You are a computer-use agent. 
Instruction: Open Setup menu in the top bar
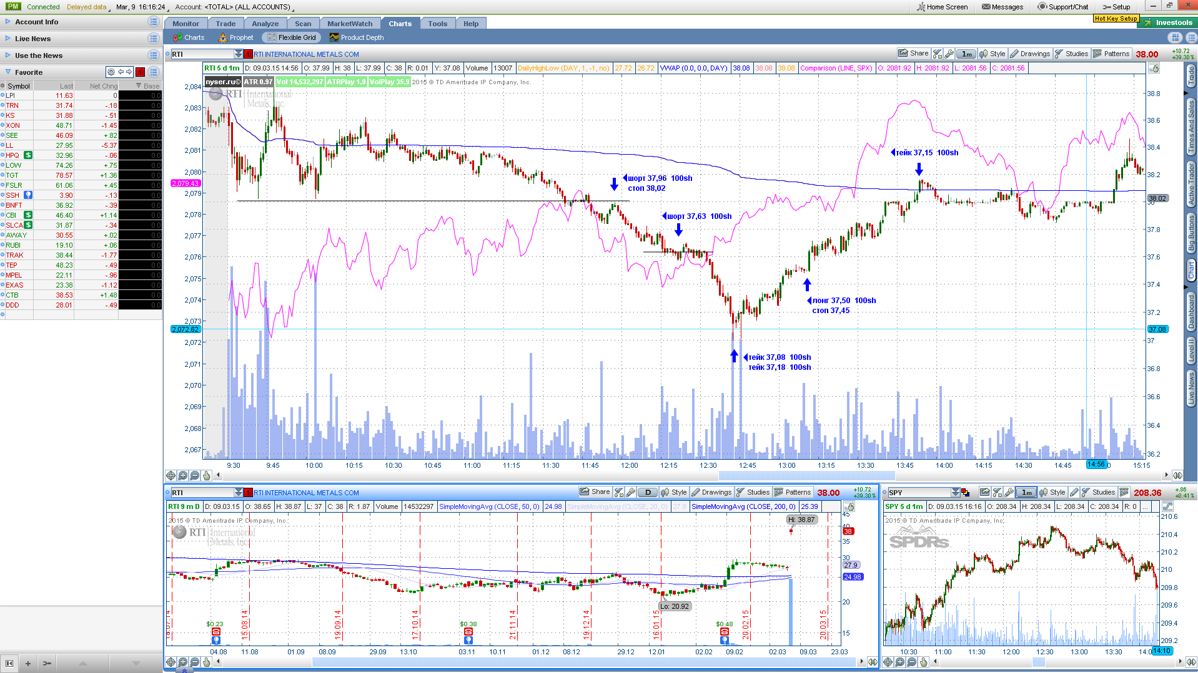click(x=1116, y=7)
